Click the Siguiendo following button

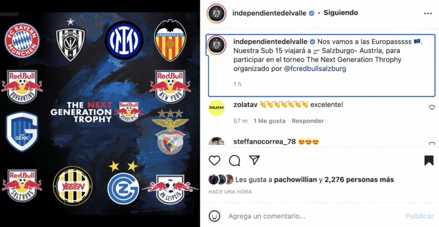340,13
